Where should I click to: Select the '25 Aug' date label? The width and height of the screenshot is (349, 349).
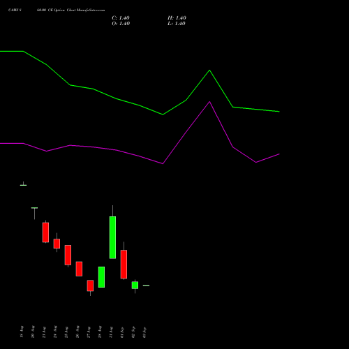pyautogui.click(x=66, y=332)
